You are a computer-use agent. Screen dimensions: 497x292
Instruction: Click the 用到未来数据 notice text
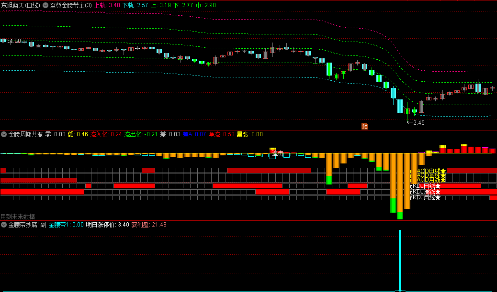(18, 216)
